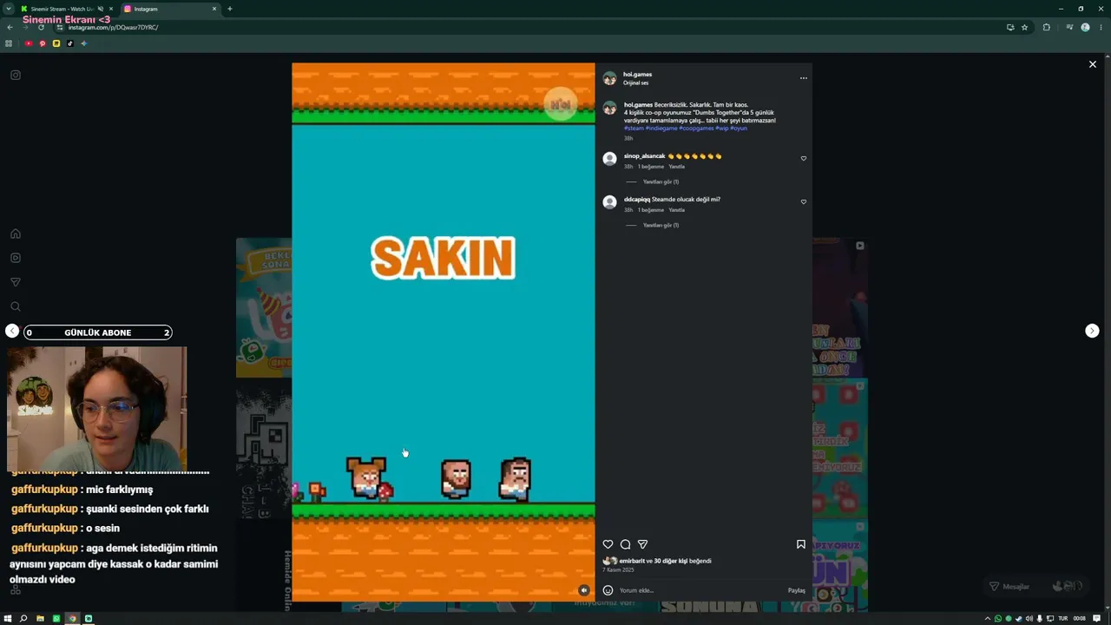Open the Windows notification center
Screen dimensions: 1111x625
[1096, 618]
